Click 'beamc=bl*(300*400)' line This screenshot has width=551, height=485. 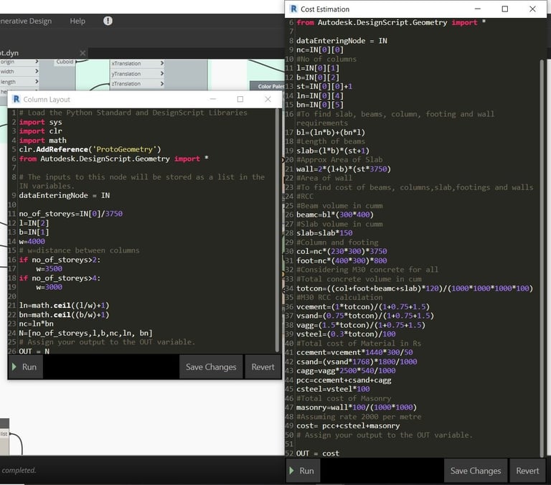335,215
